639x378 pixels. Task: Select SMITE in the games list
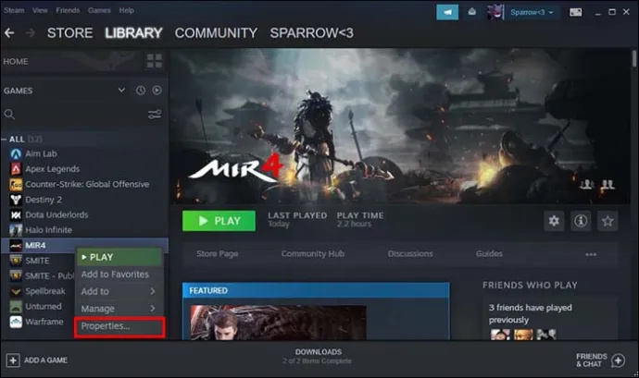tap(37, 261)
